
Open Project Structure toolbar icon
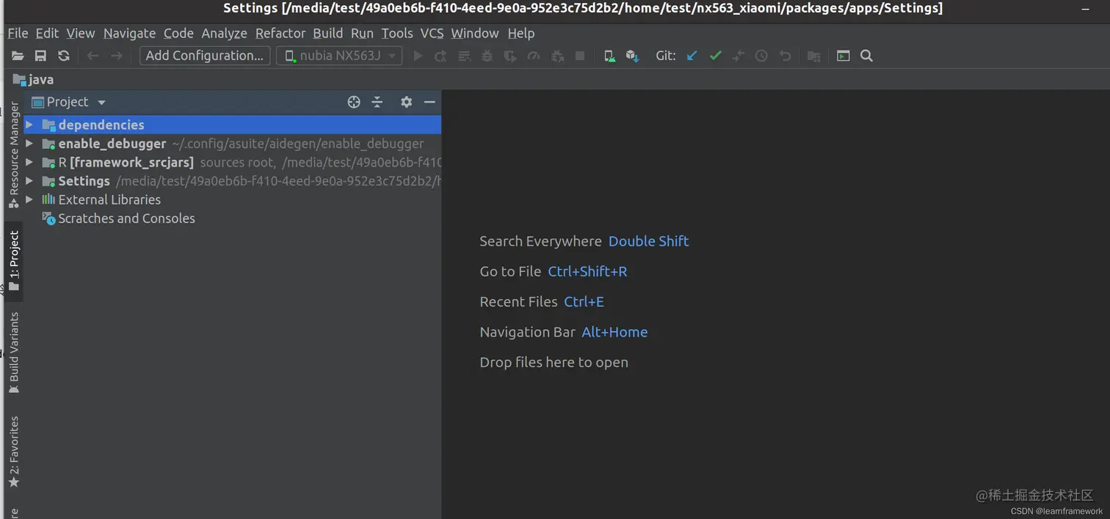click(813, 56)
